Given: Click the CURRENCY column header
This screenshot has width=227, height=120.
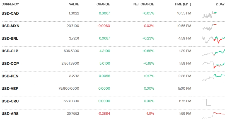Looking at the screenshot, I should point(10,4).
